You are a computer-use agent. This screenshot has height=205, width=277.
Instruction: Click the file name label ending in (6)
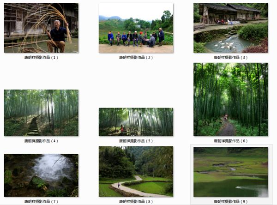[x=230, y=141]
